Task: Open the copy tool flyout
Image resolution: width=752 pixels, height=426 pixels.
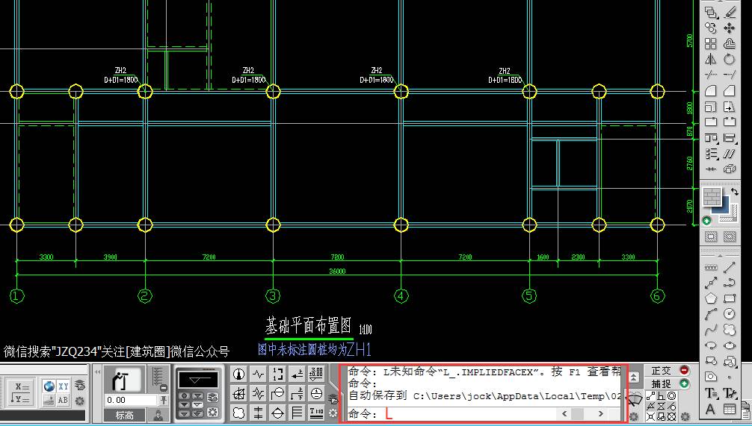Action: coord(711,13)
